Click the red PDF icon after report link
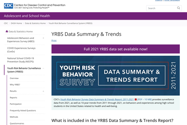The image size is (187, 125). pos(136,99)
